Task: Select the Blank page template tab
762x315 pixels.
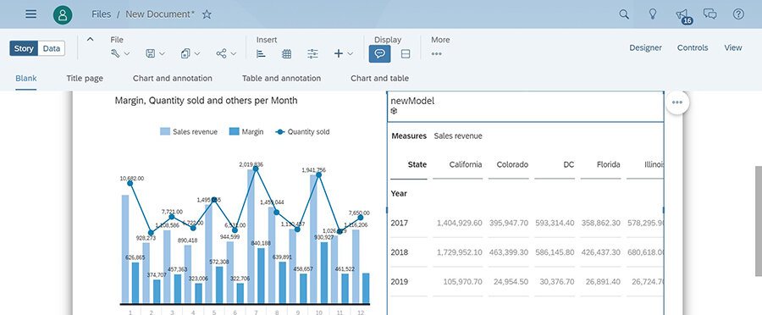Action: point(25,78)
